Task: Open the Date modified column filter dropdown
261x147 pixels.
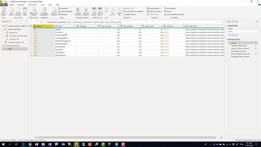Action: [x=140, y=26]
